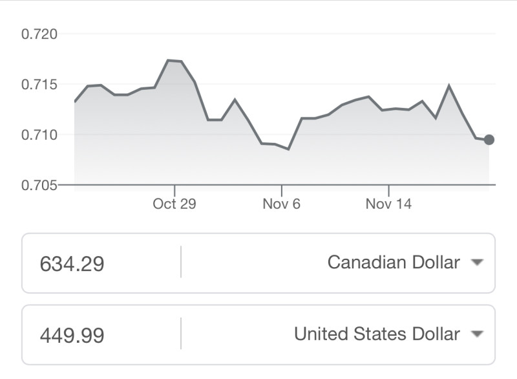Viewport: 517px width, 379px height.
Task: Click the 0.705 y-axis label
Action: coord(39,186)
